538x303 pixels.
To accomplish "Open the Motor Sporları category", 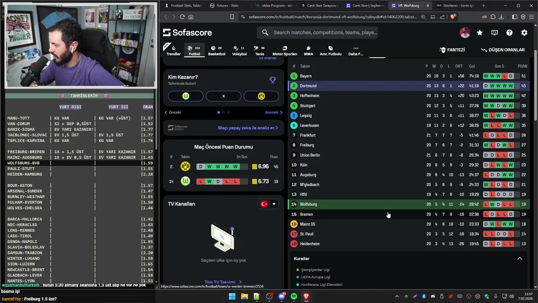I will tap(285, 50).
